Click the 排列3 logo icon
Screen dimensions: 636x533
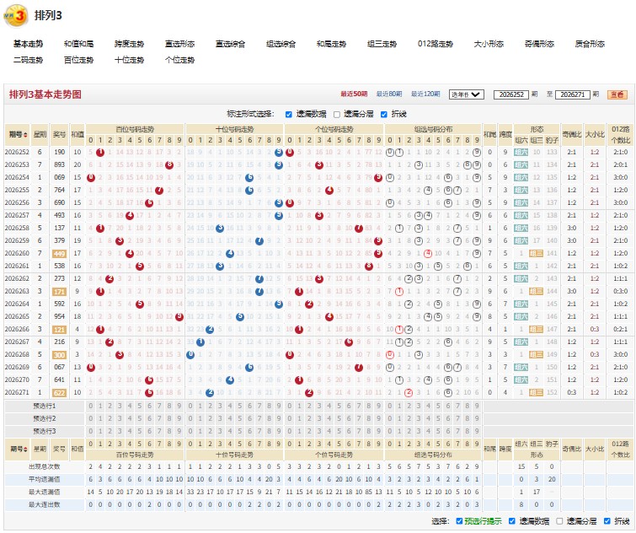16,16
